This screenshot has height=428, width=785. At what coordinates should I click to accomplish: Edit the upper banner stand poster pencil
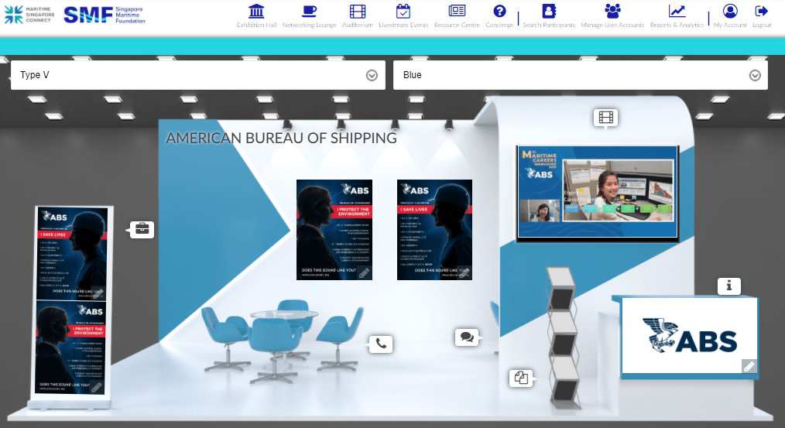click(99, 293)
